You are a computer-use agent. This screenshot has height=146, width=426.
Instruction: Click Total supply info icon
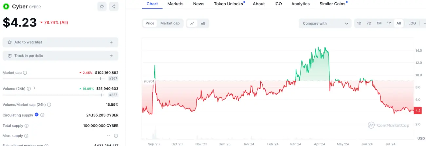point(27,126)
